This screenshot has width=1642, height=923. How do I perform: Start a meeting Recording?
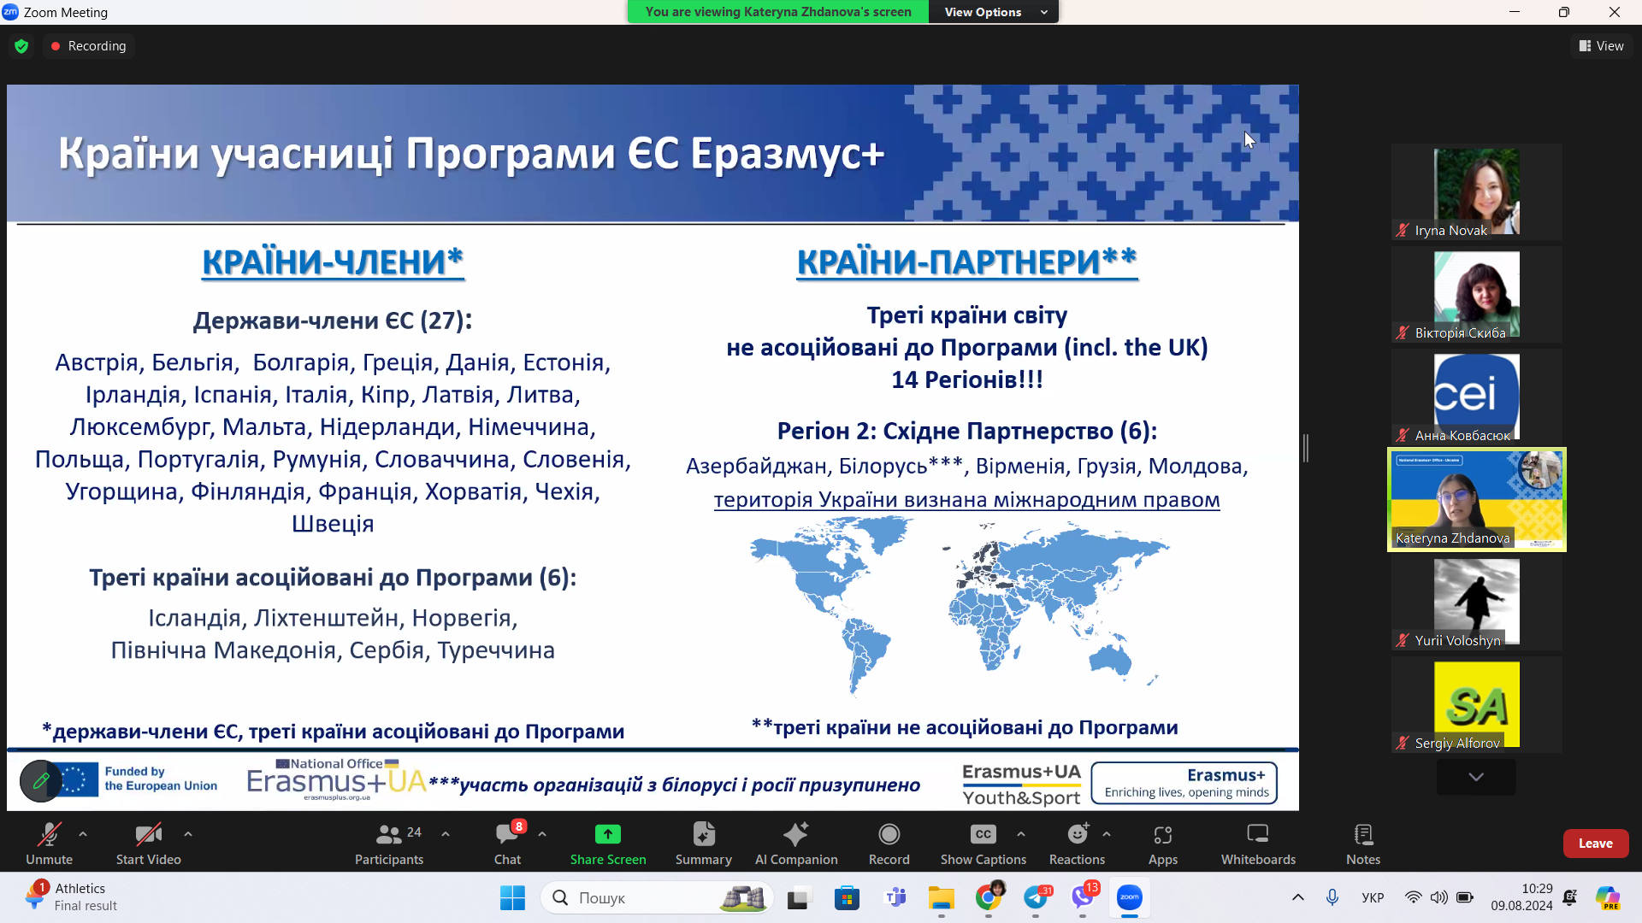click(889, 843)
